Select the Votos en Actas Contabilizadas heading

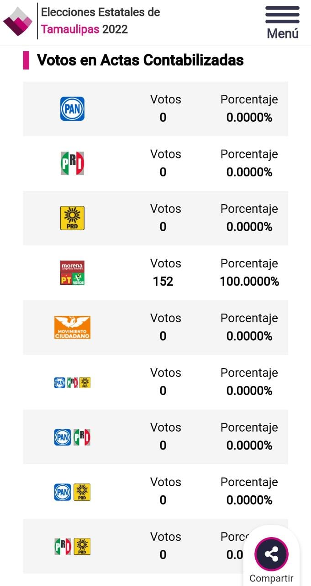[x=140, y=60]
